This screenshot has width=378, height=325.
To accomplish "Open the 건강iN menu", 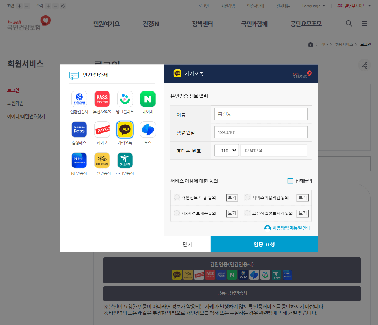I will (151, 24).
